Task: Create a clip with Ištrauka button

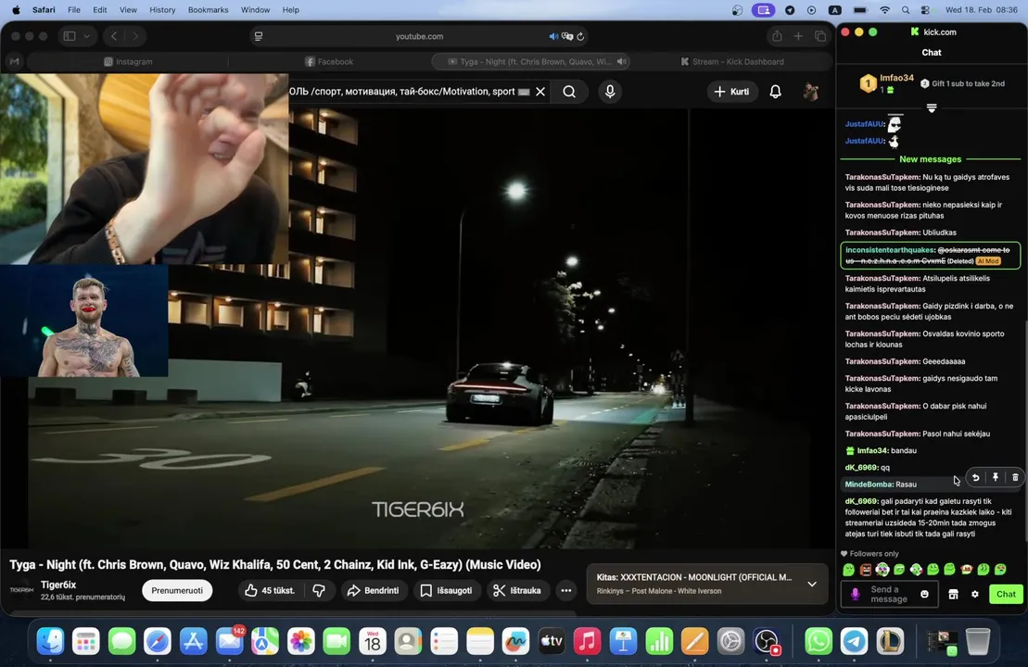Action: pyautogui.click(x=517, y=590)
